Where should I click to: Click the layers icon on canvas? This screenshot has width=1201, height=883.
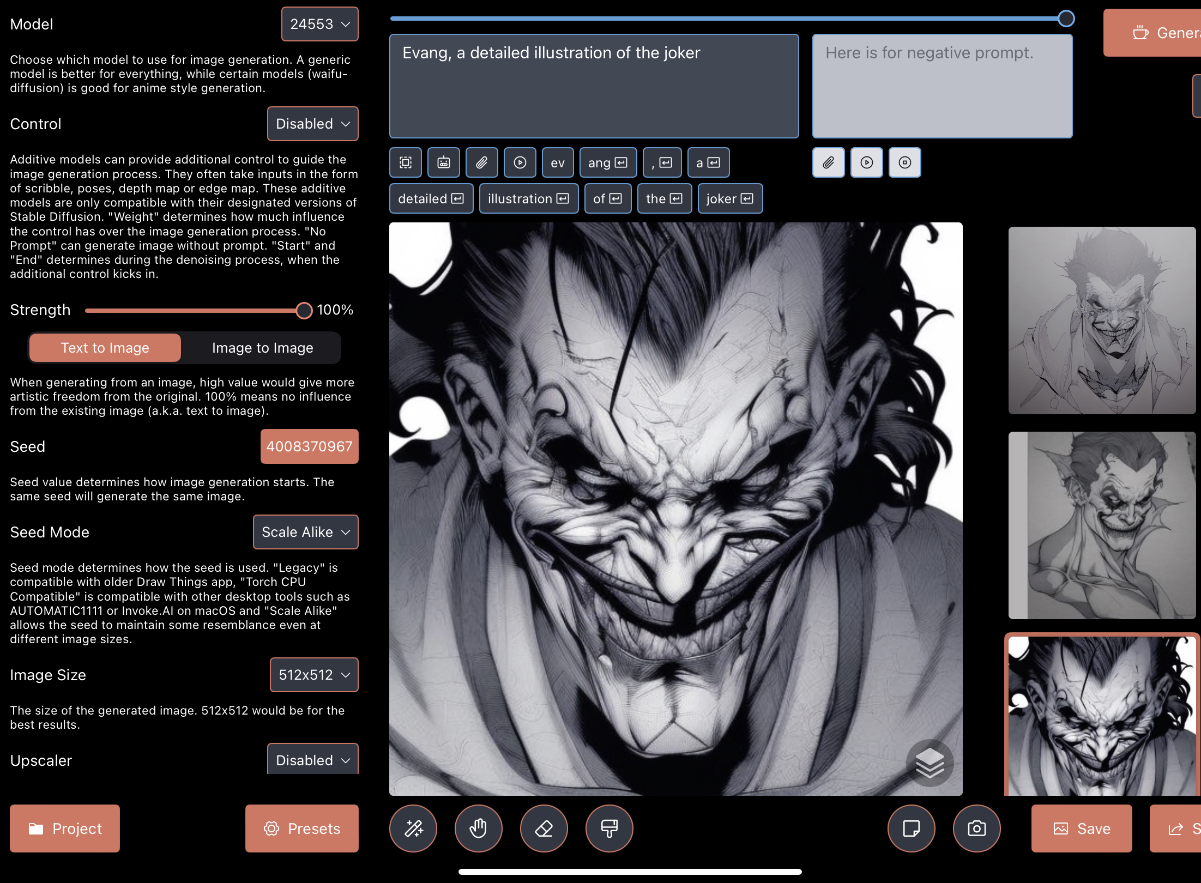pos(930,763)
